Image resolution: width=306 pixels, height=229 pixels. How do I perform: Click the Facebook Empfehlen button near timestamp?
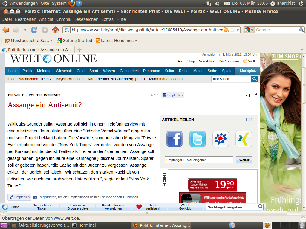172,95
